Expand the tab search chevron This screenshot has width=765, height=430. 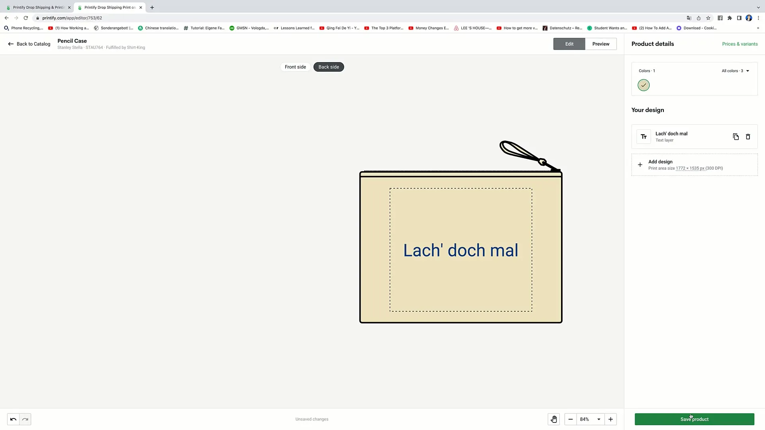pos(758,7)
